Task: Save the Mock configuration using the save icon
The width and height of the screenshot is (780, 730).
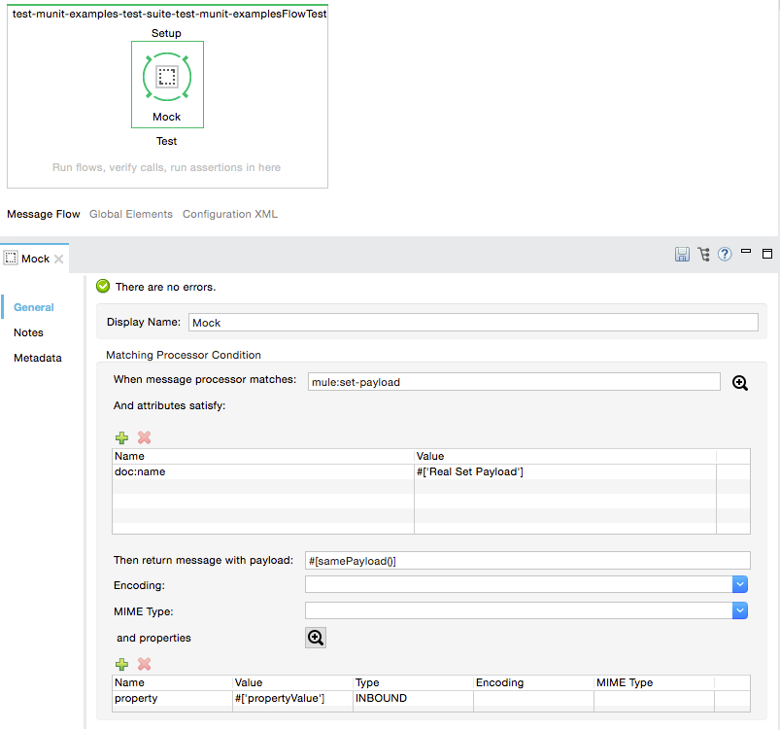Action: 682,253
